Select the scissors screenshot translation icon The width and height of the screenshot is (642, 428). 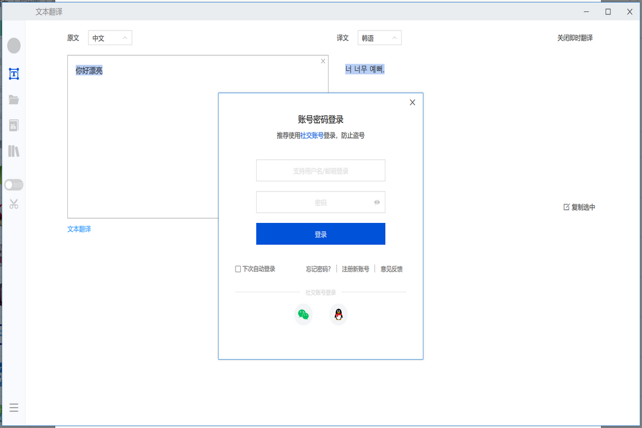pyautogui.click(x=14, y=204)
